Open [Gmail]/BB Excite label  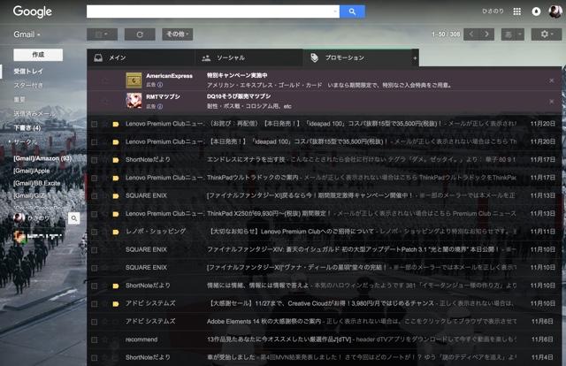[37, 183]
